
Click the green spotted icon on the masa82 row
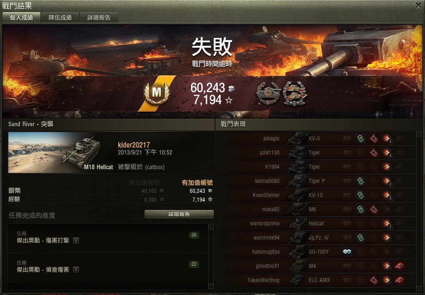click(x=360, y=209)
